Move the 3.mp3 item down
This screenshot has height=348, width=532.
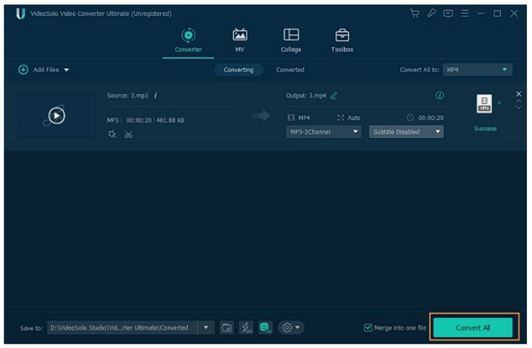[x=518, y=107]
